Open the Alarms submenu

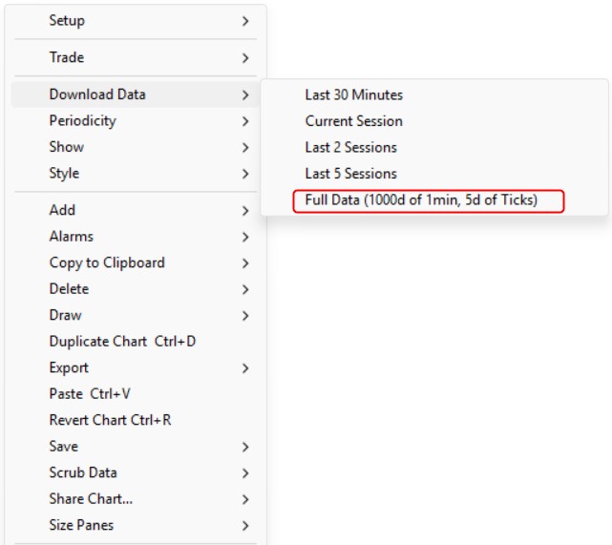tap(72, 237)
